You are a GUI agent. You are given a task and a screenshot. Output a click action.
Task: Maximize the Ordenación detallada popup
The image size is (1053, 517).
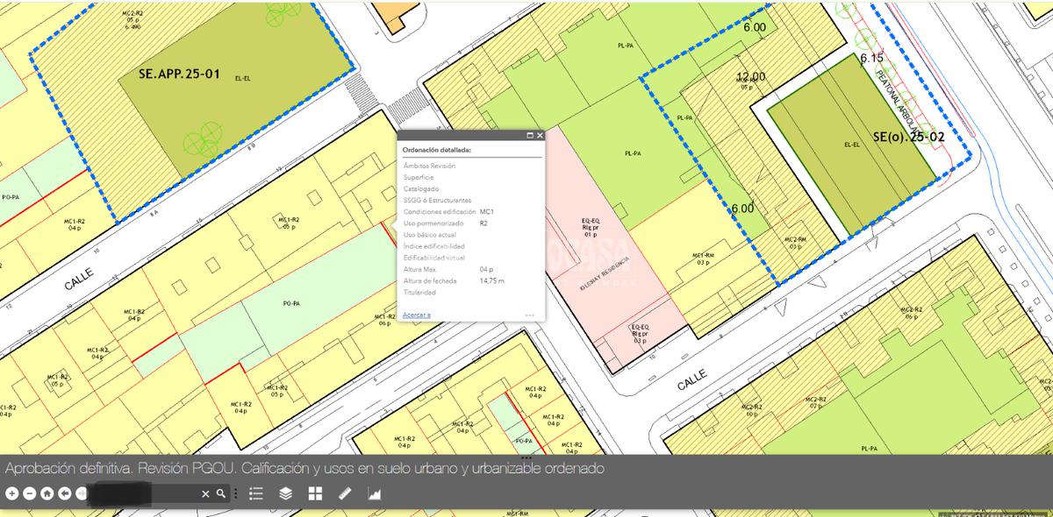(530, 136)
